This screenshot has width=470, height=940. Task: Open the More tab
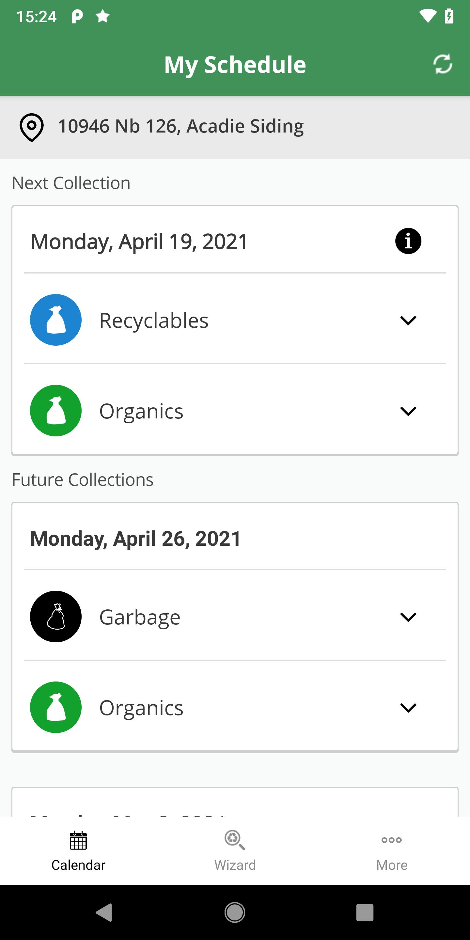coord(392,851)
